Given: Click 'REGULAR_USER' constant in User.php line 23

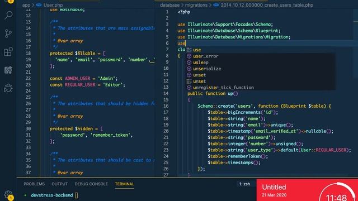Looking at the screenshot, I should click(x=80, y=85).
